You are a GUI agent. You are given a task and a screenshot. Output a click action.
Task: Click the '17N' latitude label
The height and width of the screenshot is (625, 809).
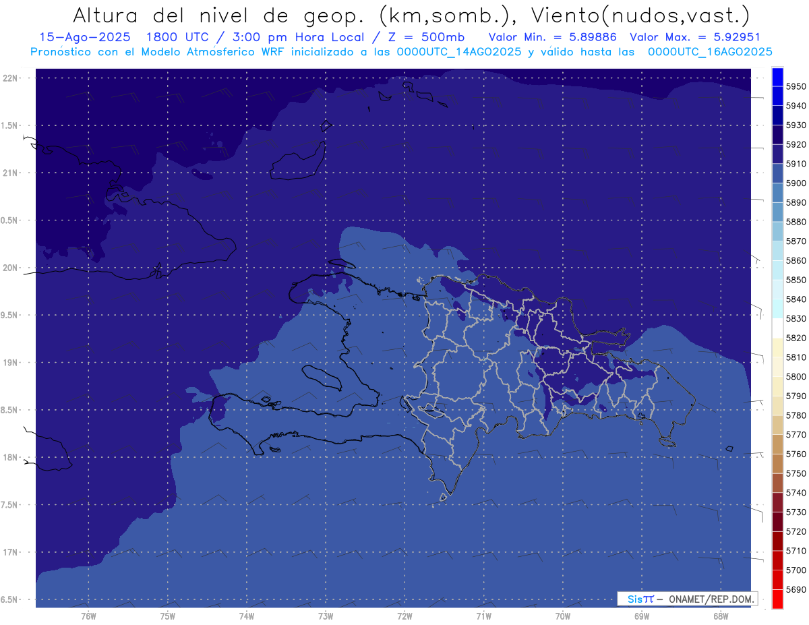[11, 553]
